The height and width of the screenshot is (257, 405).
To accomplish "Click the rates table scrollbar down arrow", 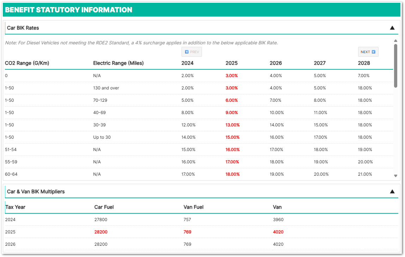I will [x=395, y=176].
